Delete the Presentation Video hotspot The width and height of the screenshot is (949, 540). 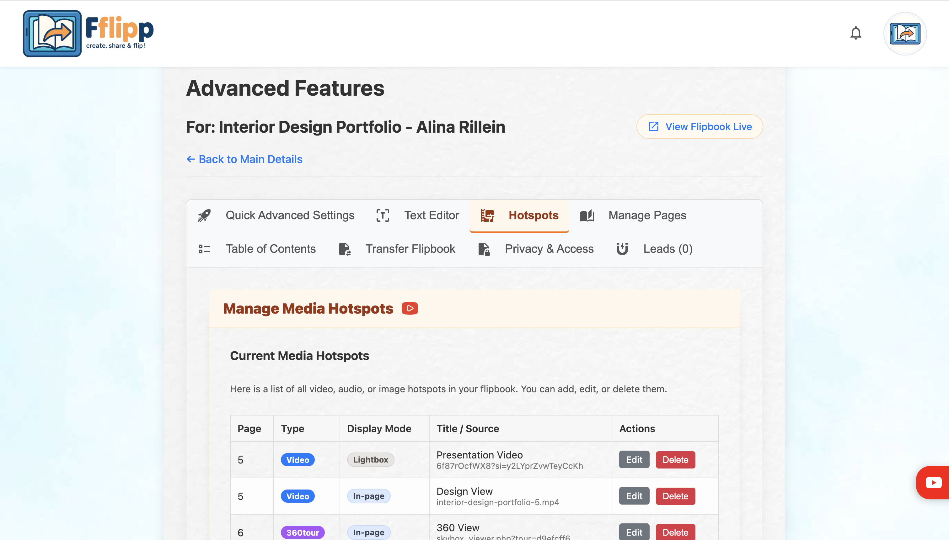click(675, 459)
